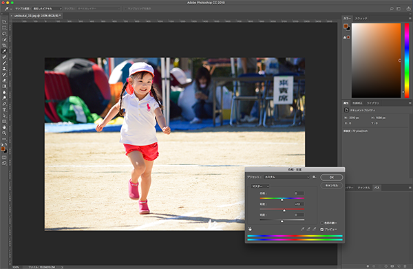Screen dimensions: 413x269
Task: Enable the Colorize checkbox
Action: point(322,223)
